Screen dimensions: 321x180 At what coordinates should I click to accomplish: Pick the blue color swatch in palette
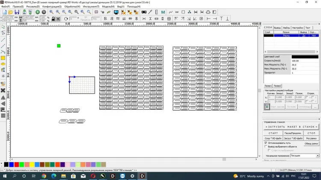[x=12, y=165]
